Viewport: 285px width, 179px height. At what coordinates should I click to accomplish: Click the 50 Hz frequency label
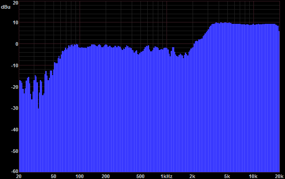click(53, 176)
